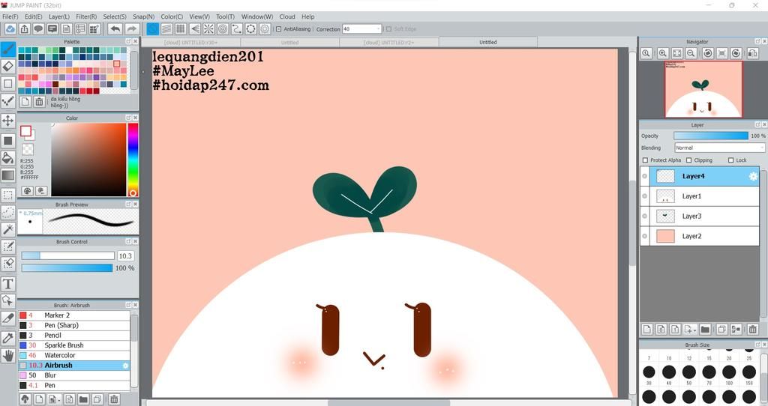Enable the layer Lock checkbox
768x406 pixels.
730,160
